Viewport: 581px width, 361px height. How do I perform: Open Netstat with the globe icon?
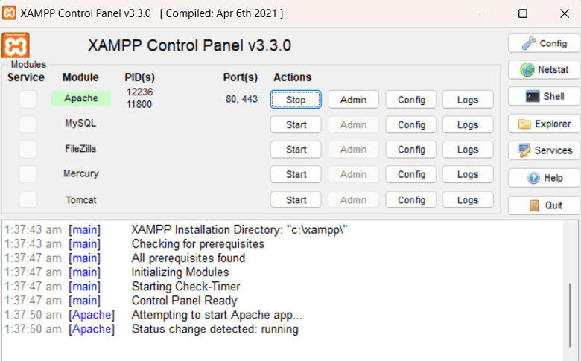544,70
